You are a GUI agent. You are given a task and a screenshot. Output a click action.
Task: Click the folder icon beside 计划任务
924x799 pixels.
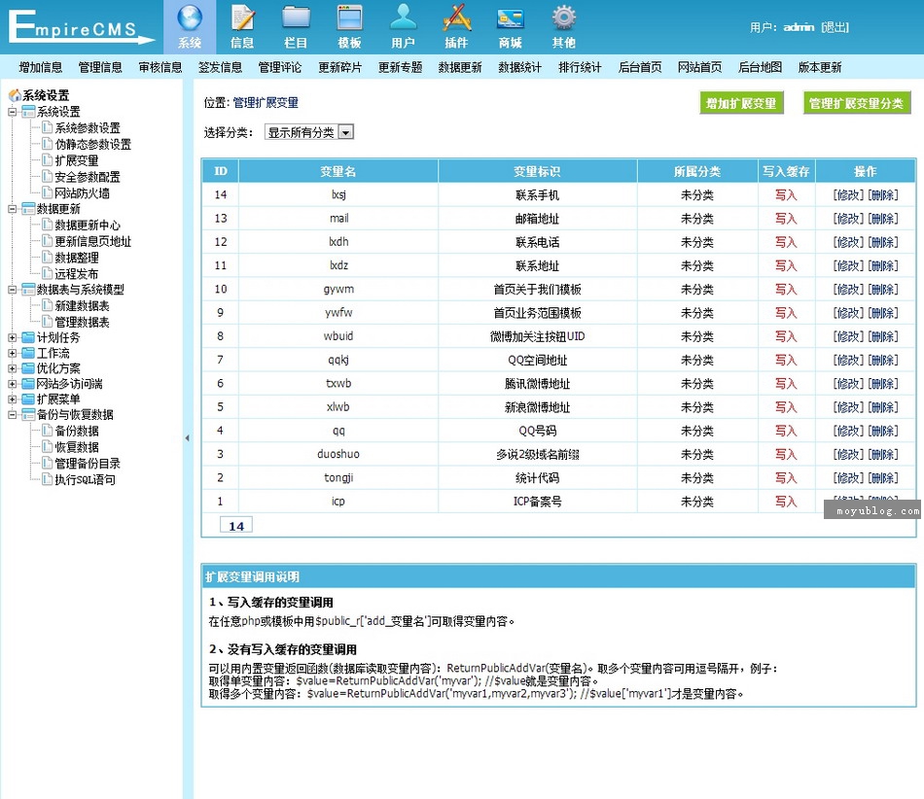pyautogui.click(x=28, y=337)
